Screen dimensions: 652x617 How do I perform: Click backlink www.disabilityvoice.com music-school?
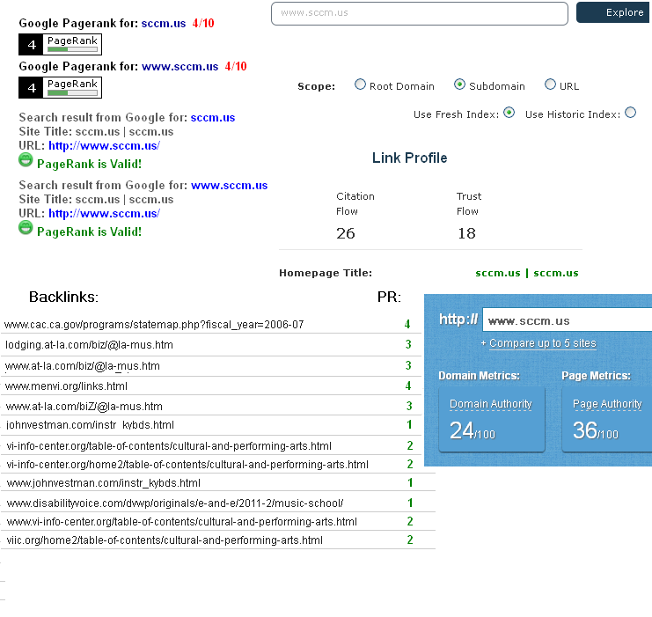pyautogui.click(x=175, y=503)
